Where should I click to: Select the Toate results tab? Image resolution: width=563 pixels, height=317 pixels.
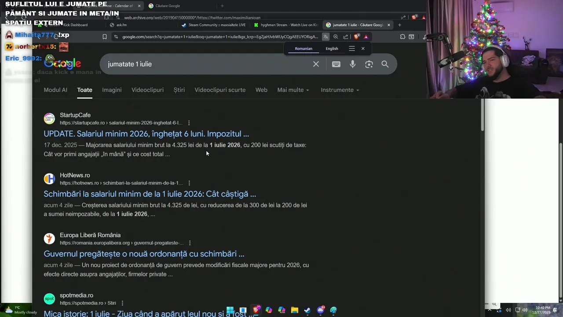pos(85,90)
